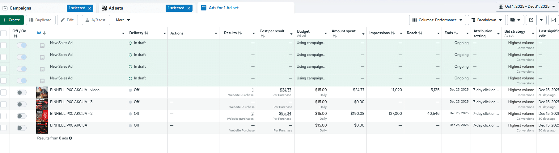Click the Duplicate toolbar button
Screen dimensions: 559x153
click(x=40, y=20)
